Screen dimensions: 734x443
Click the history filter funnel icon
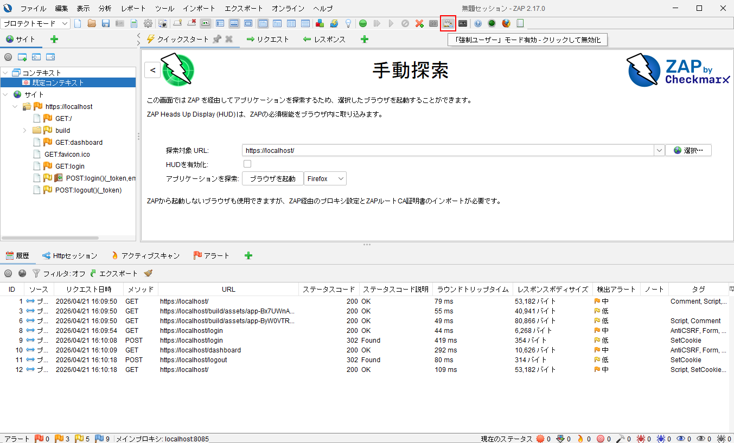click(36, 273)
